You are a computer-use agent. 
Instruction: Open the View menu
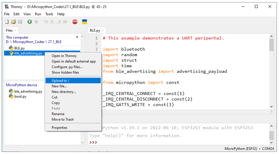pos(27,14)
